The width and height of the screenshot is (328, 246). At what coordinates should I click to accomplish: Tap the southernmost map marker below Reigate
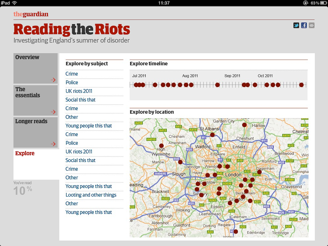point(236,232)
